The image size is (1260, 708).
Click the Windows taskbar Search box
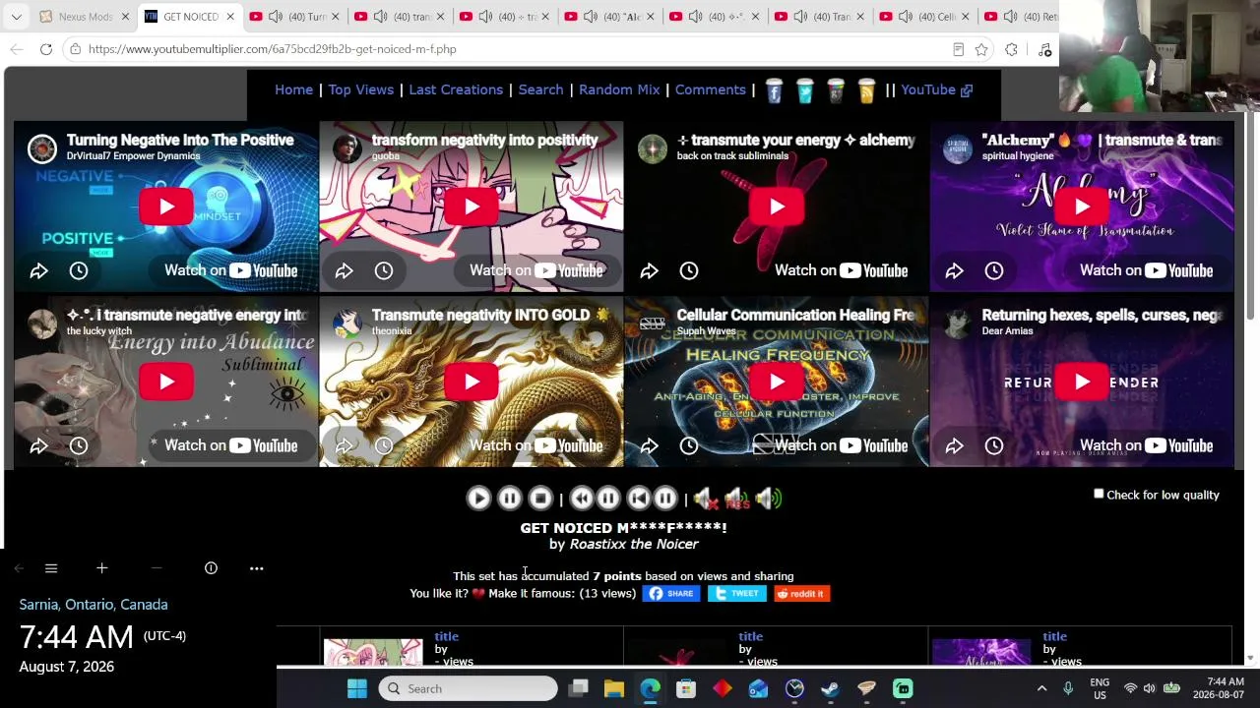pos(469,688)
